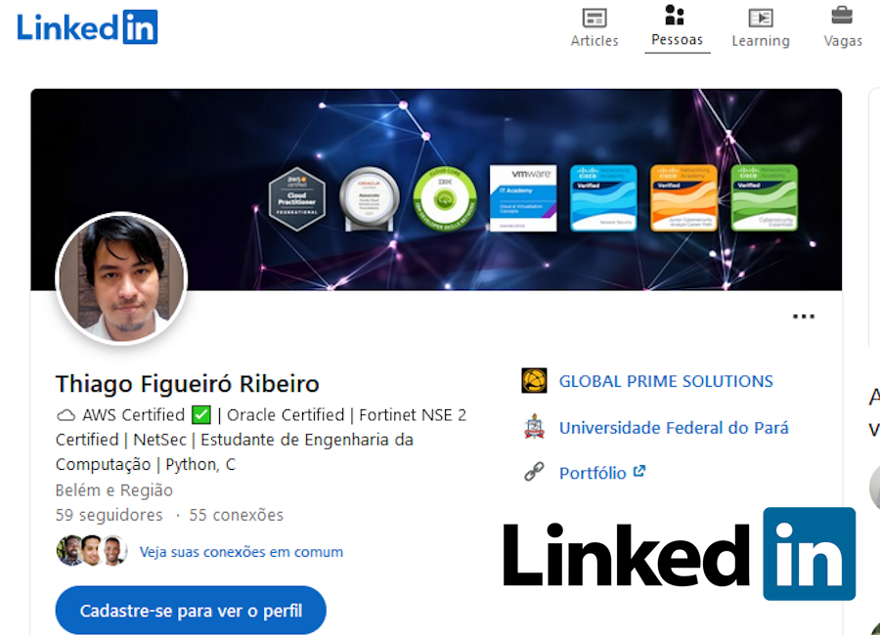
Task: Open "Veja suas conexões em comum" link
Action: point(242,552)
